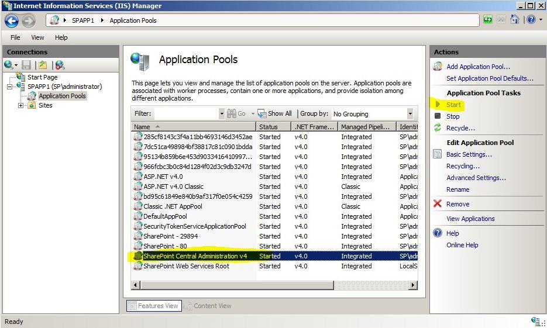The image size is (547, 328).
Task: Open the Filter combo box dropdown arrow
Action: [x=222, y=113]
